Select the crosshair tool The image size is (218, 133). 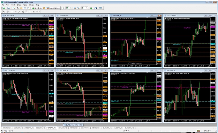[8, 11]
